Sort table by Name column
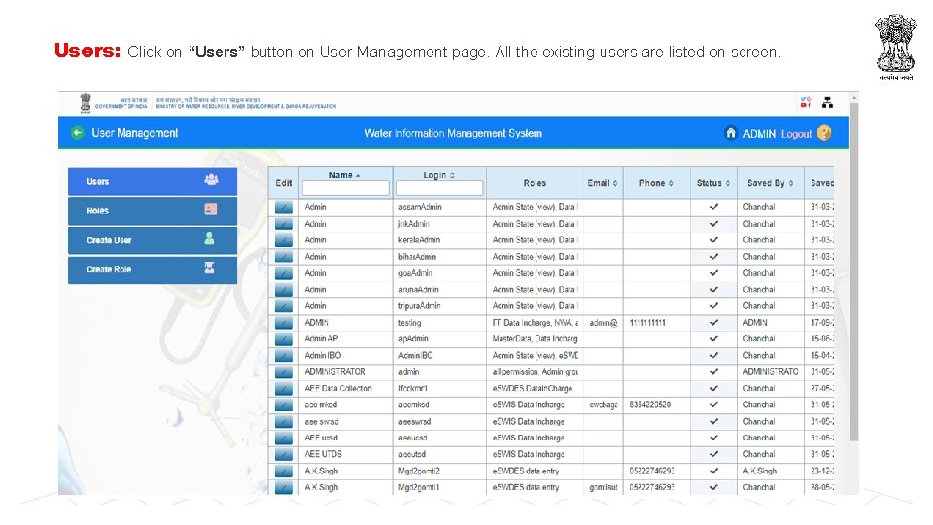The height and width of the screenshot is (525, 933). [x=344, y=175]
